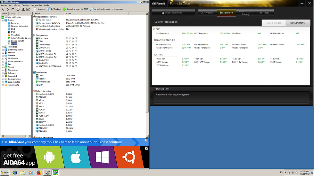Open the Ayuda menu
This screenshot has width=314, height=176.
[x=46, y=5]
